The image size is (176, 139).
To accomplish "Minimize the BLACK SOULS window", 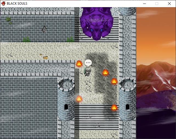I will (144, 4).
